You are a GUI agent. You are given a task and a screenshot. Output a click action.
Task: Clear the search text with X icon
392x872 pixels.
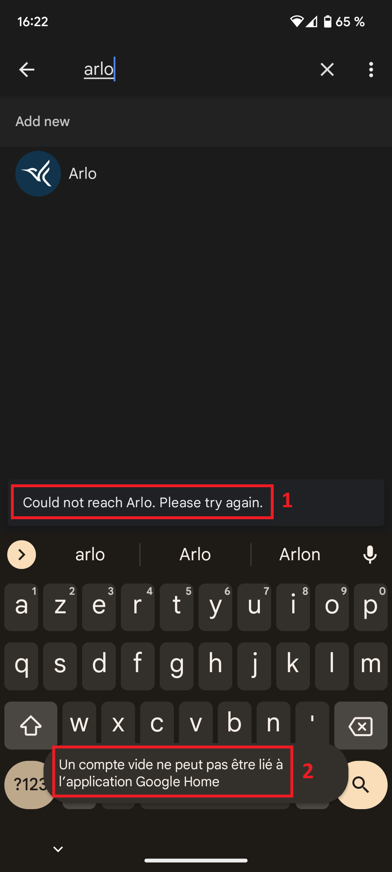[x=327, y=69]
